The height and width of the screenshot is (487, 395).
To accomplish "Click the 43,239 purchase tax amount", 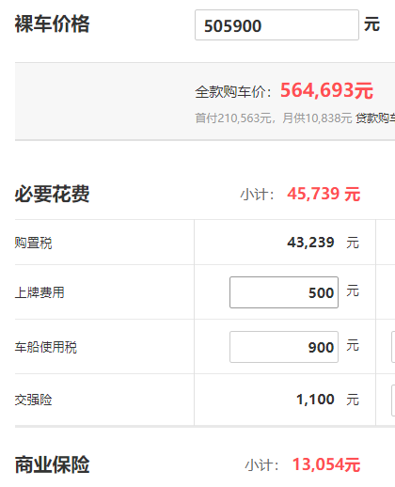I will tap(310, 243).
